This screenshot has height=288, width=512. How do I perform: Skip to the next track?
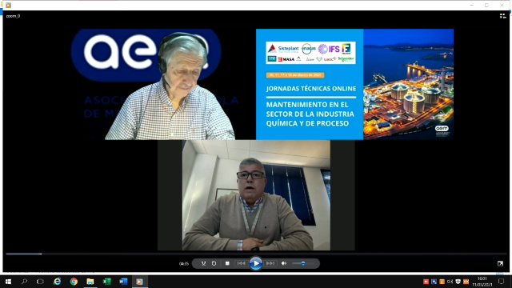[x=270, y=263]
